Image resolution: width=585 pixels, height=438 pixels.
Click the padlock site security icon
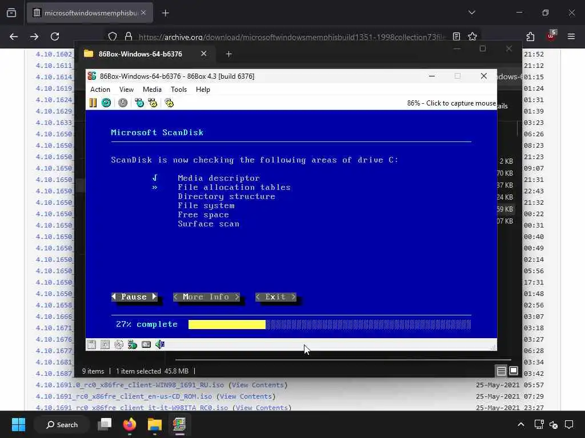click(x=129, y=36)
